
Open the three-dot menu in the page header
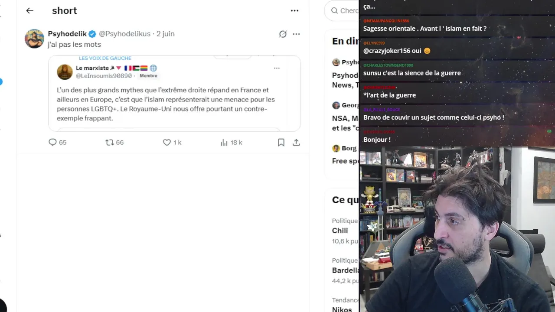coord(294,11)
